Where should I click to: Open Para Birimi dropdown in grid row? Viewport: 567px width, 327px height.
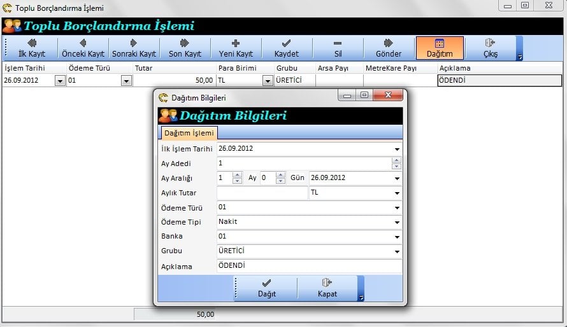click(x=267, y=81)
